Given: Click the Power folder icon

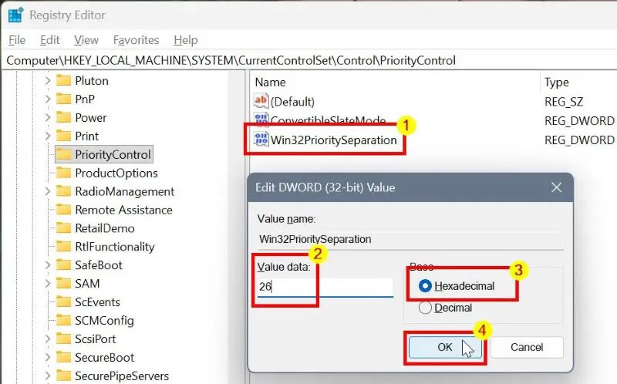Looking at the screenshot, I should 63,117.
